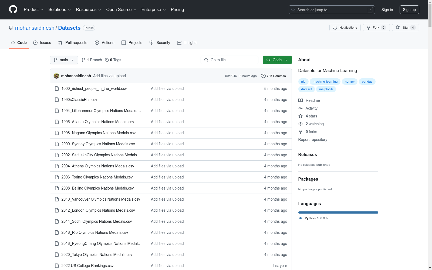
Task: Open the Projects tab
Action: point(132,43)
